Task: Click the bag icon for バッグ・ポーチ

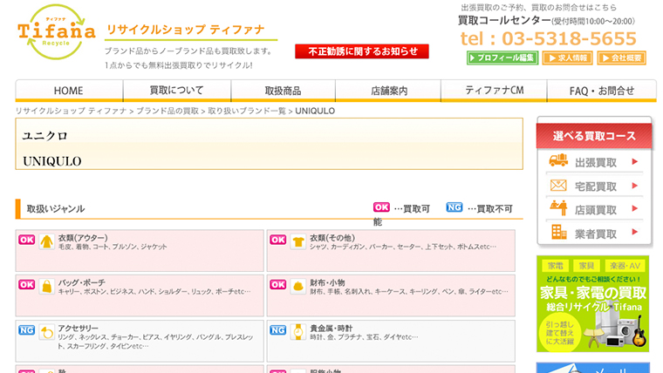Action: coord(46,287)
